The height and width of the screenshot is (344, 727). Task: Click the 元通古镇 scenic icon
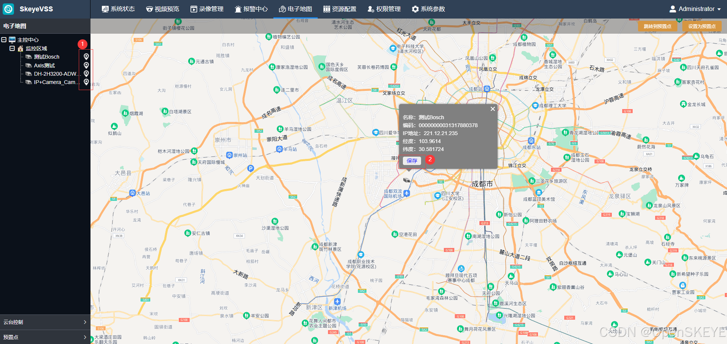(x=192, y=61)
